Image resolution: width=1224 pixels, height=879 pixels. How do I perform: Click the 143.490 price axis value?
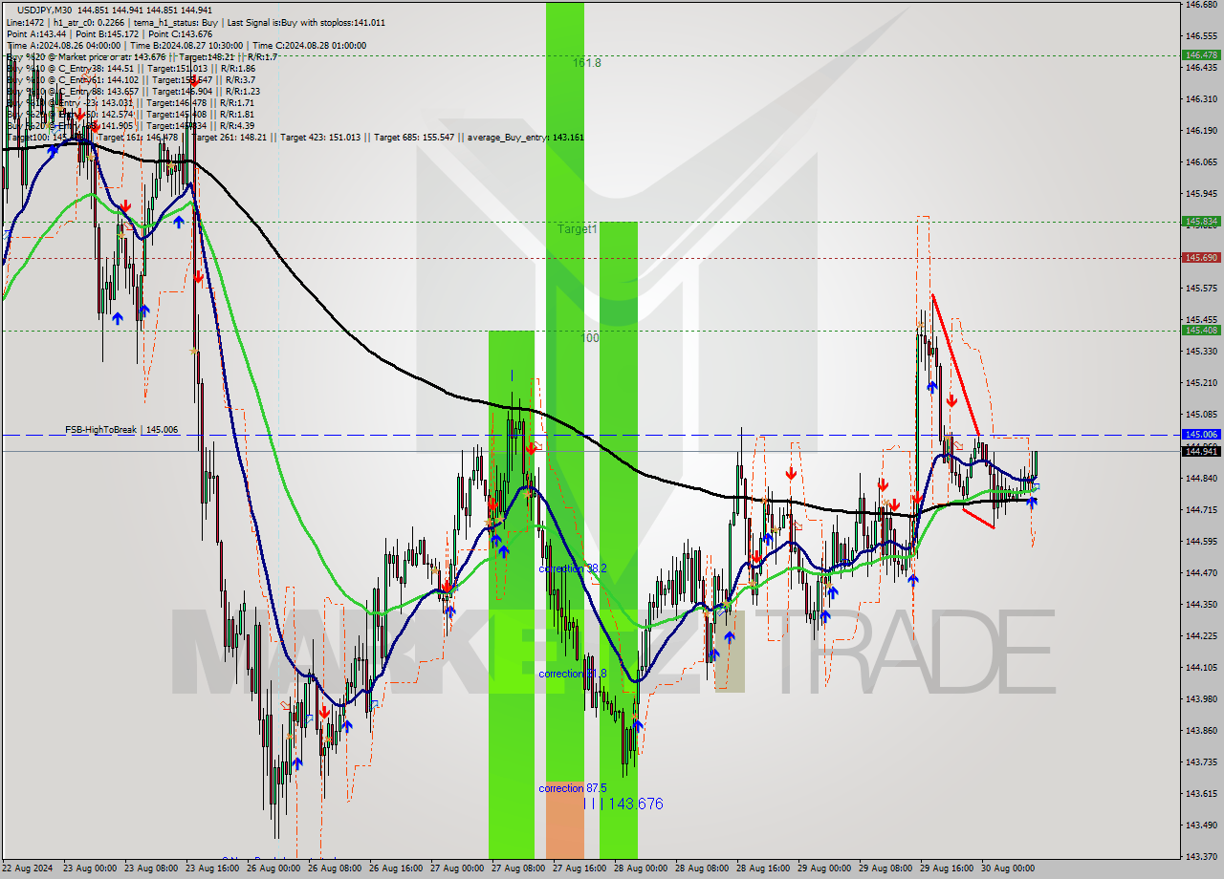1201,825
